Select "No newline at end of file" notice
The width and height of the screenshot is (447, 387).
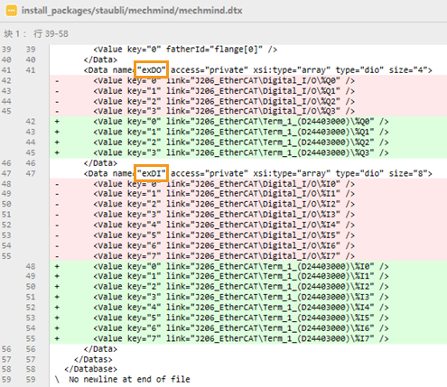point(129,379)
